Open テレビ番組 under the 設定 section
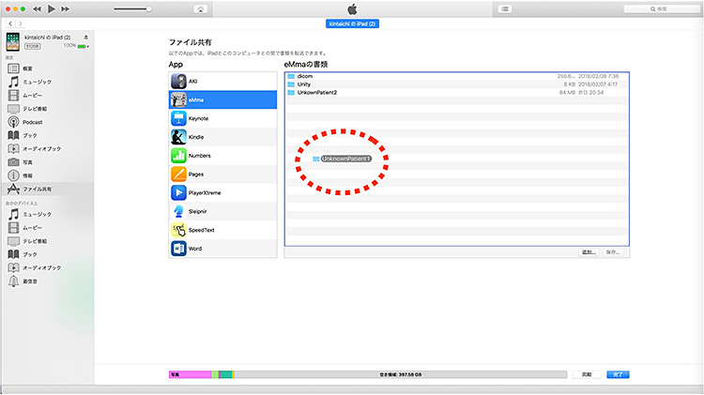The width and height of the screenshot is (704, 395). 35,109
